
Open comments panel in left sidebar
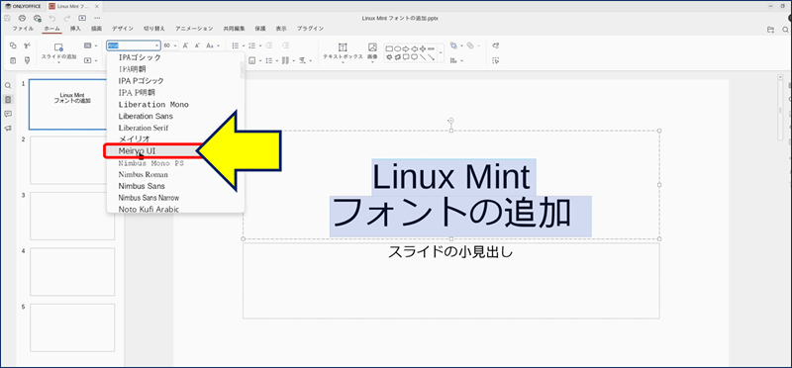click(8, 114)
